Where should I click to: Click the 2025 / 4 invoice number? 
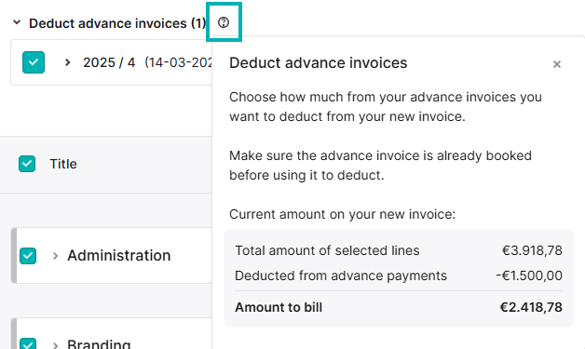click(109, 62)
